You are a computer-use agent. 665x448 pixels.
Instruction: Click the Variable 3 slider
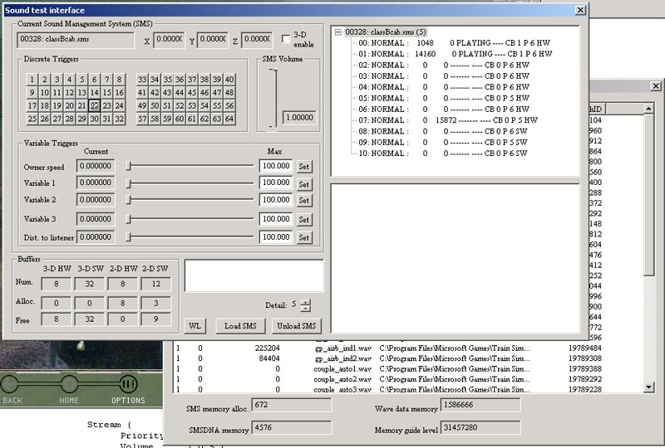point(190,219)
